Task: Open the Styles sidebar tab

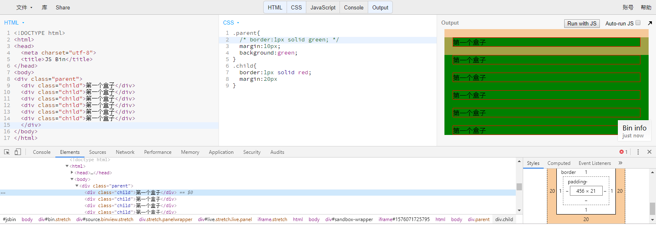Action: point(533,163)
